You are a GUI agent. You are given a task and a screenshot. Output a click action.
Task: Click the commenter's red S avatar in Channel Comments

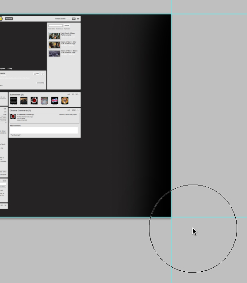13,116
